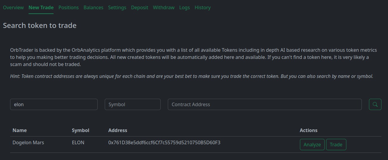The height and width of the screenshot is (160, 388).
Task: Click the ELON symbol cell
Action: [78, 142]
